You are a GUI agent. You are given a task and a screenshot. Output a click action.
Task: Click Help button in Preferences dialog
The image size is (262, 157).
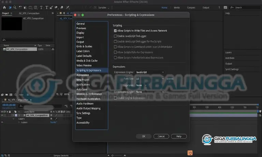[179, 136]
